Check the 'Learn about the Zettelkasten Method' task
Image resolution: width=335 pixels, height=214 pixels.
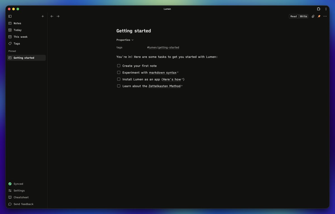119,86
